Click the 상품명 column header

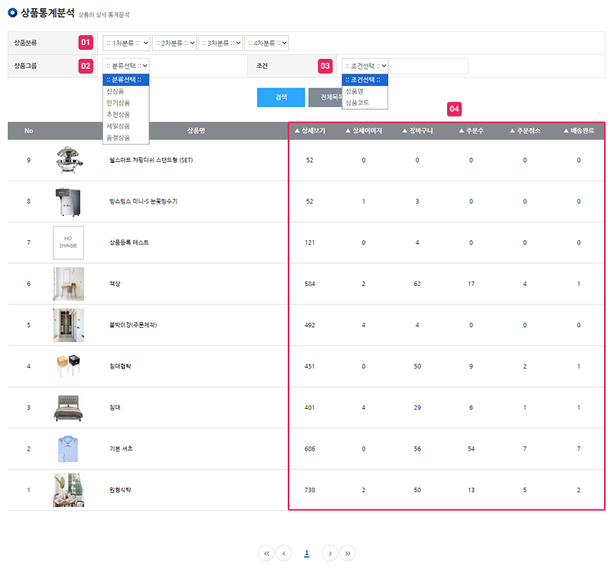pos(196,131)
